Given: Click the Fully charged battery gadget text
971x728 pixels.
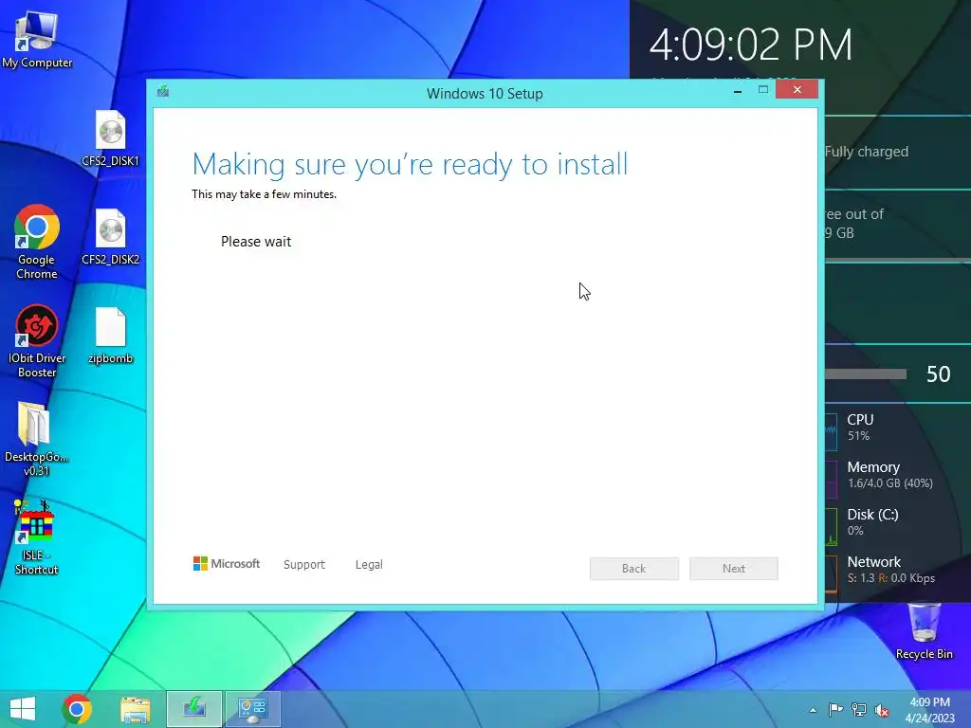Looking at the screenshot, I should coord(867,152).
